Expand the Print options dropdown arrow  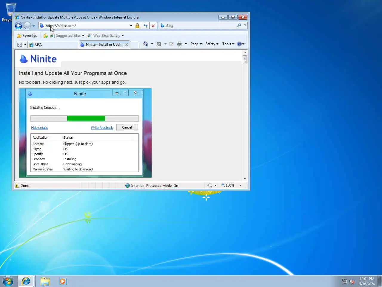pos(186,44)
